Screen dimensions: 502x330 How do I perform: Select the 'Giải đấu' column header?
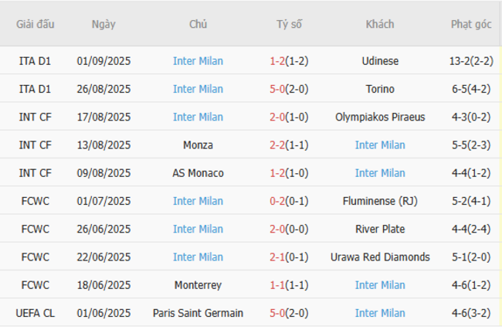point(36,24)
